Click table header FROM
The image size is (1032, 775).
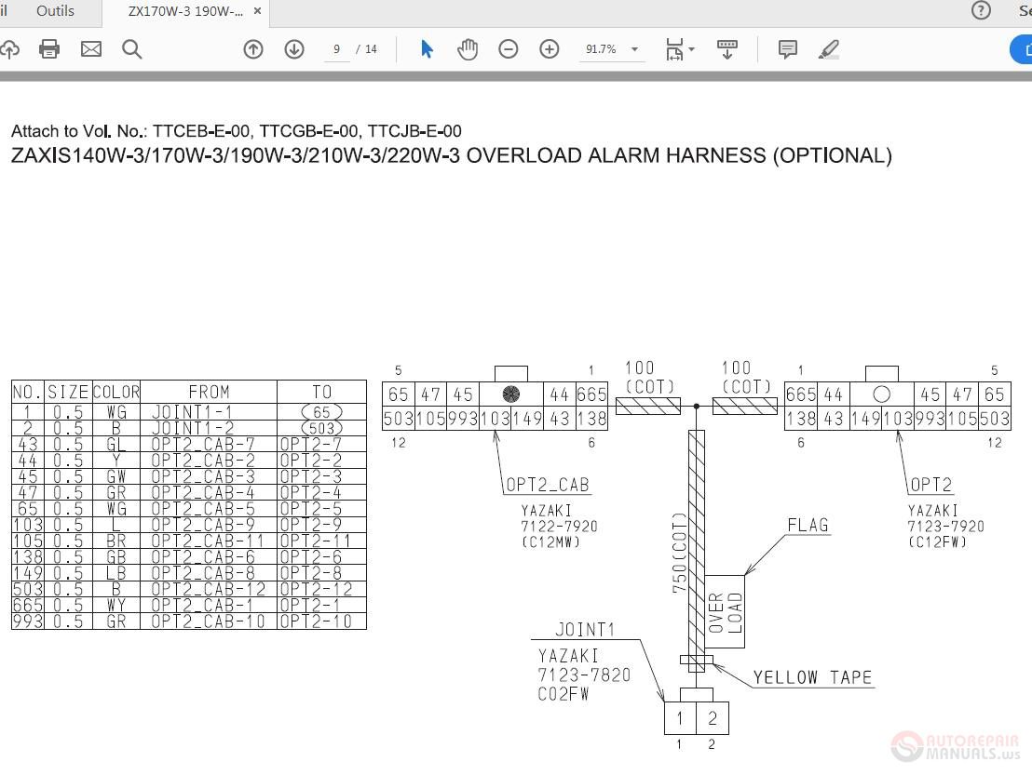click(x=209, y=392)
